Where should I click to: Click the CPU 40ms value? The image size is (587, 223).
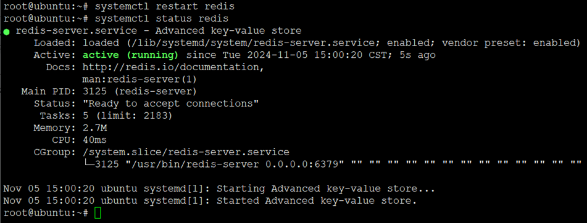point(94,140)
